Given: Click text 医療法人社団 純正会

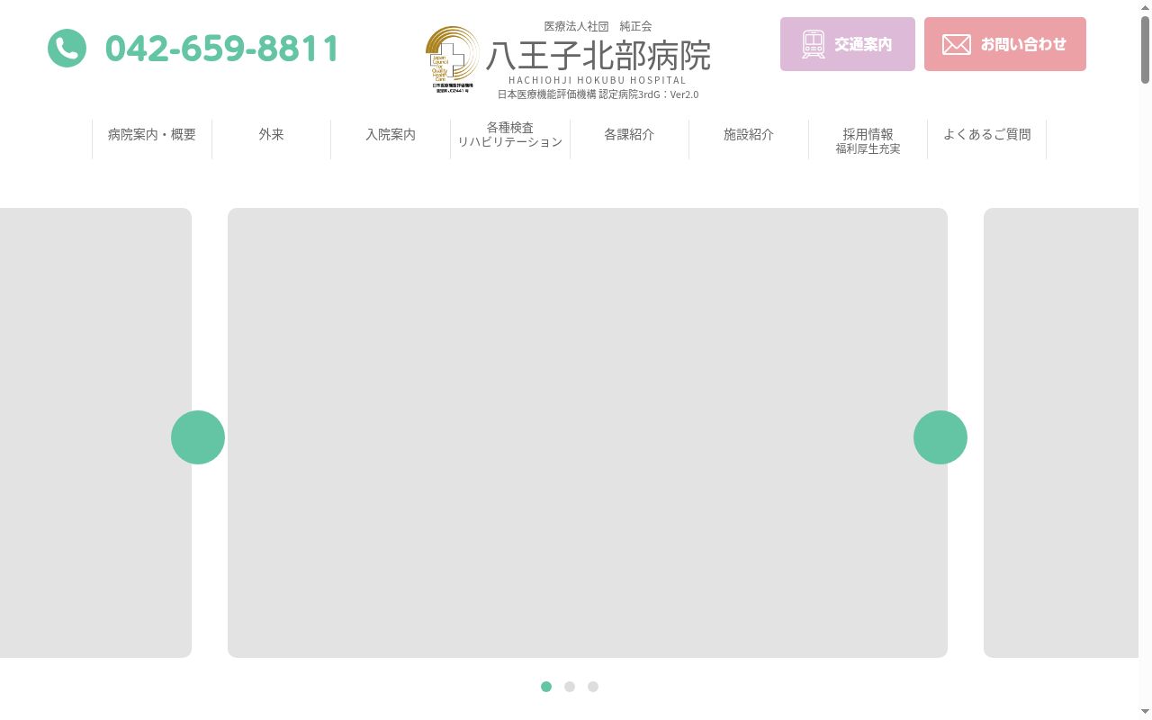Looking at the screenshot, I should (x=598, y=26).
